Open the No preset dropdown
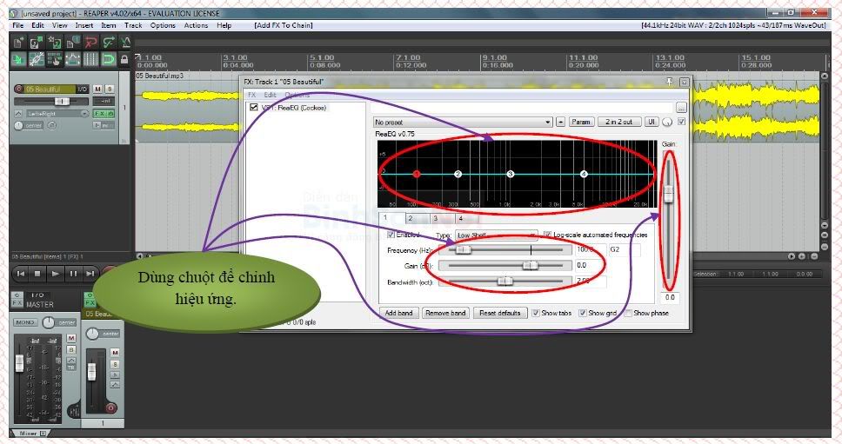The height and width of the screenshot is (444, 842). [463, 122]
